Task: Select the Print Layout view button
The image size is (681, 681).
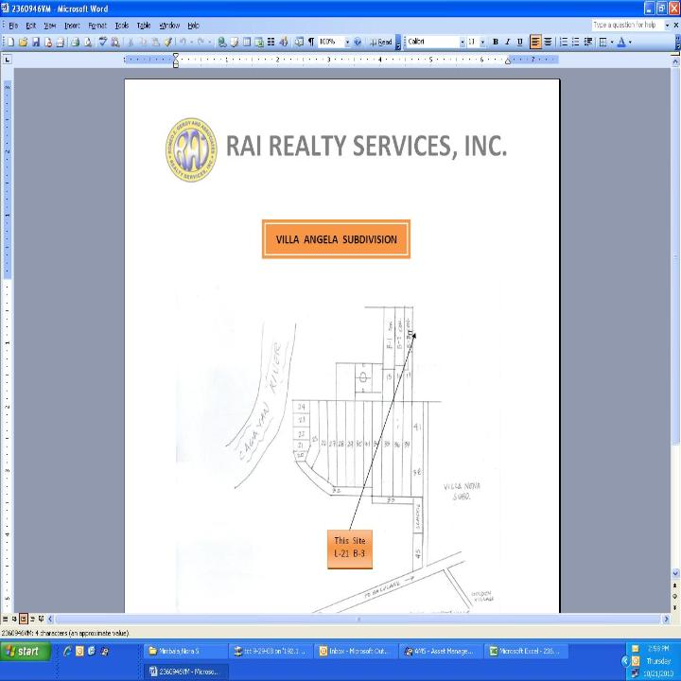Action: (x=24, y=619)
